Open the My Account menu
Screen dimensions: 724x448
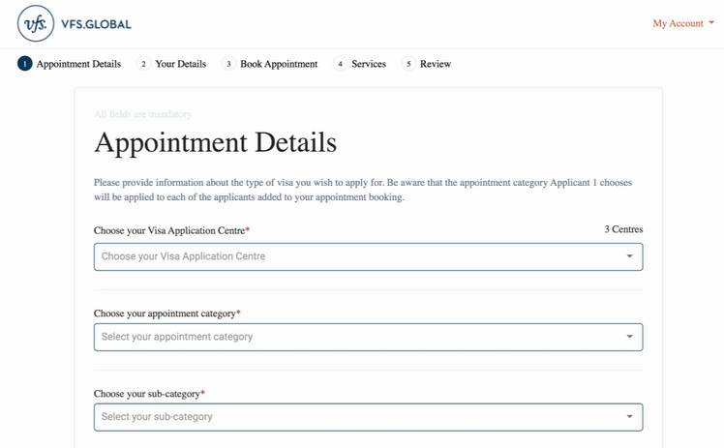point(678,23)
